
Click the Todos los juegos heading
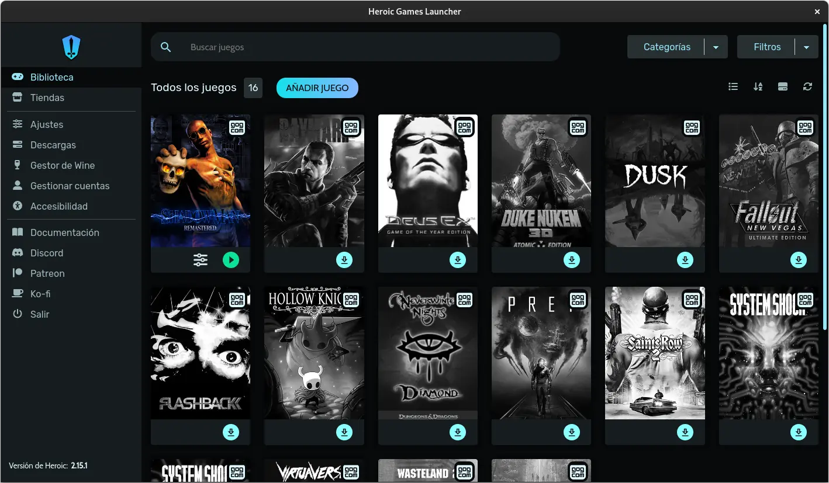point(194,88)
